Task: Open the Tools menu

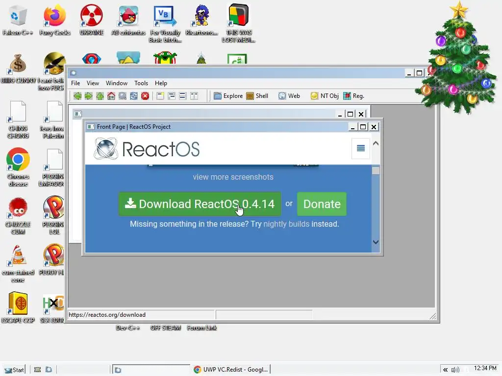Action: click(141, 83)
